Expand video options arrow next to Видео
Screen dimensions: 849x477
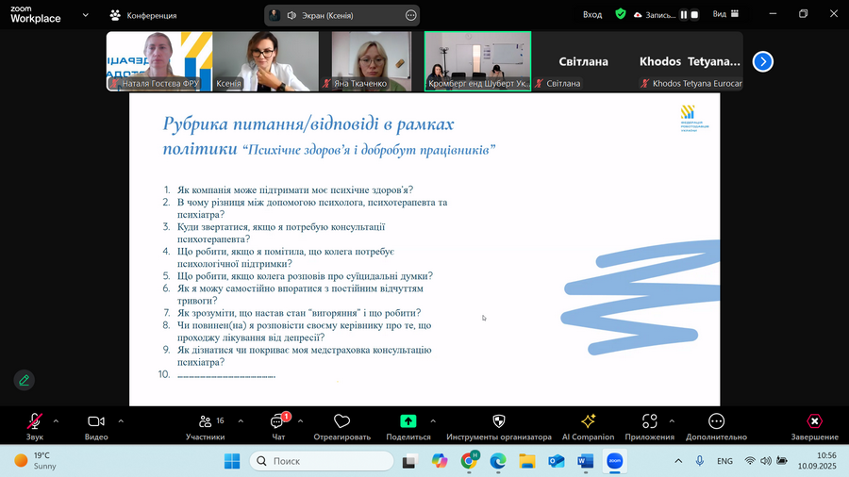tap(121, 420)
